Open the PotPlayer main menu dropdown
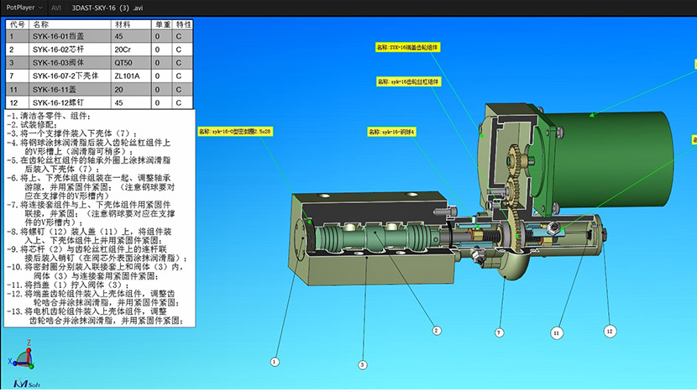The image size is (697, 392). (x=22, y=8)
